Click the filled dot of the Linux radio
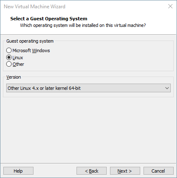Image resolution: width=177 pixels, height=178 pixels. coord(9,58)
